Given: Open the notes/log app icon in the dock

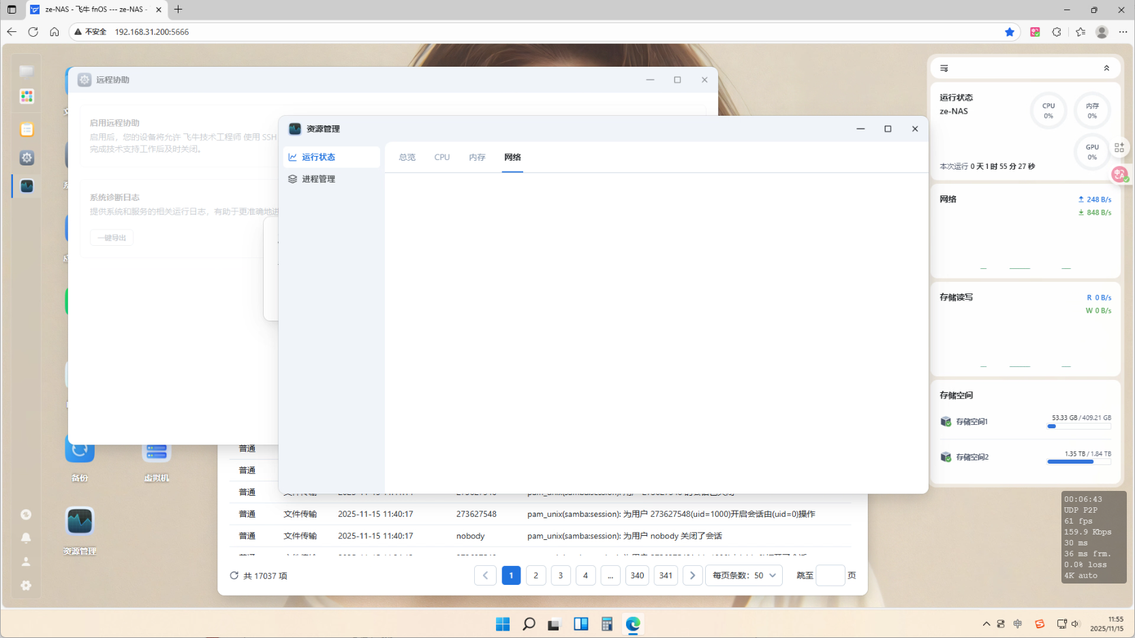Looking at the screenshot, I should point(26,129).
